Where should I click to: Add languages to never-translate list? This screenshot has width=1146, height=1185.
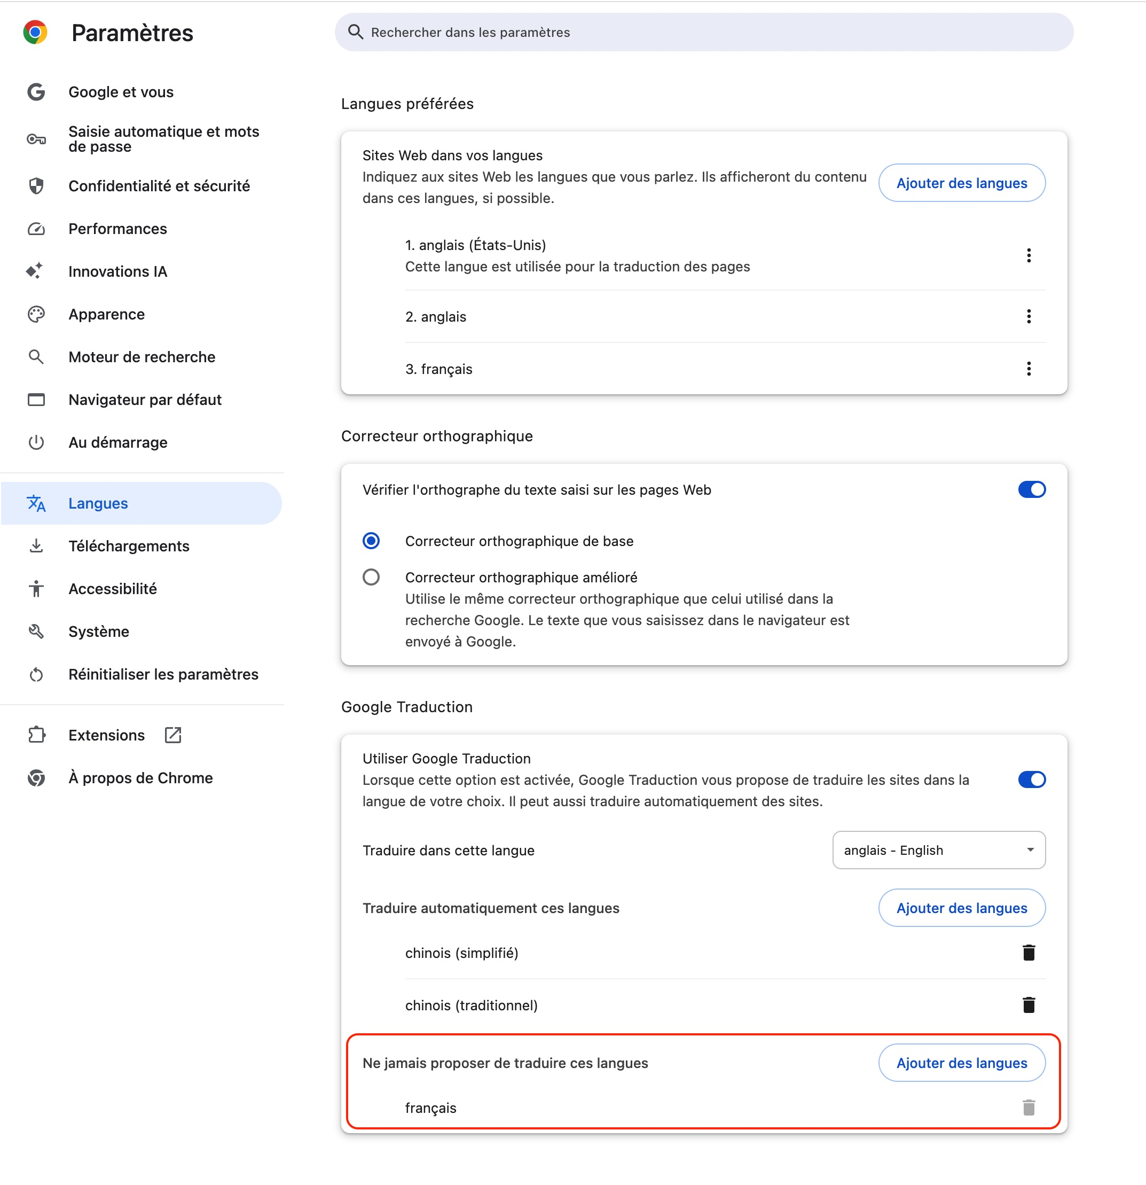961,1062
